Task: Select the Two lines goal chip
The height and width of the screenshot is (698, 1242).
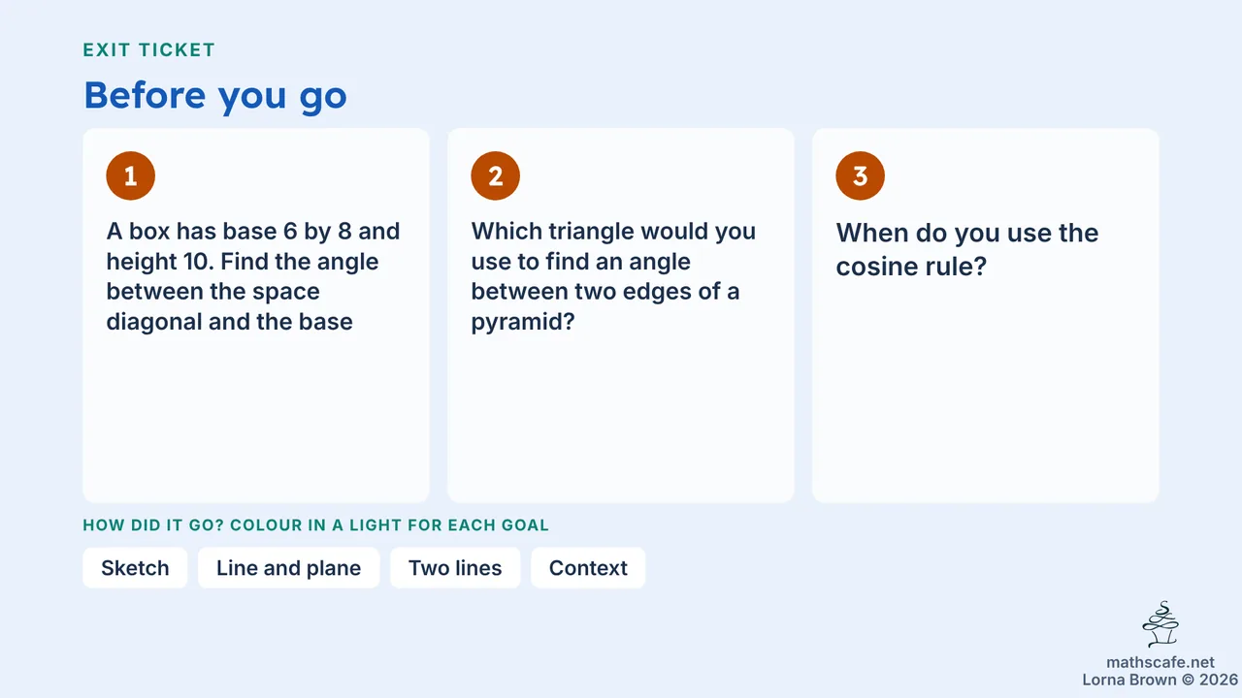Action: point(455,568)
